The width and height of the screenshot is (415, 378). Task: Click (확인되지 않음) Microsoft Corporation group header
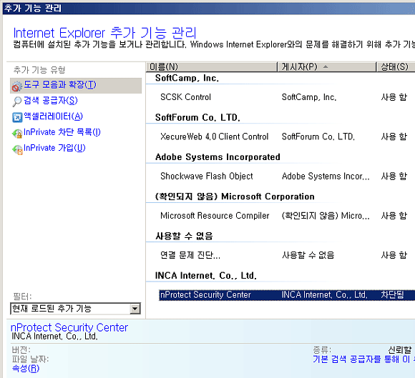(235, 197)
